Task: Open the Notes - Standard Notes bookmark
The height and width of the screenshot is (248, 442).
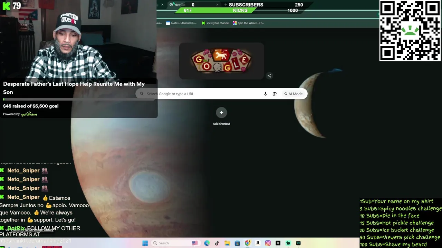Action: point(181,23)
